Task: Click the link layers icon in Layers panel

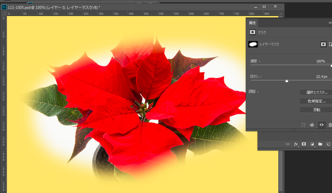Action: 288,144
